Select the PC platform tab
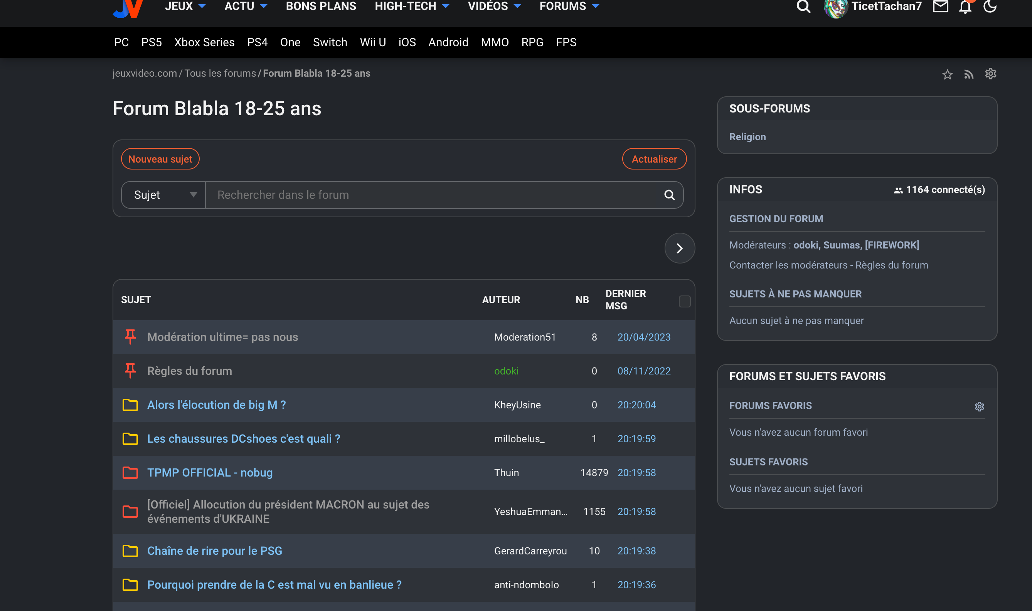The width and height of the screenshot is (1032, 611). click(x=121, y=42)
